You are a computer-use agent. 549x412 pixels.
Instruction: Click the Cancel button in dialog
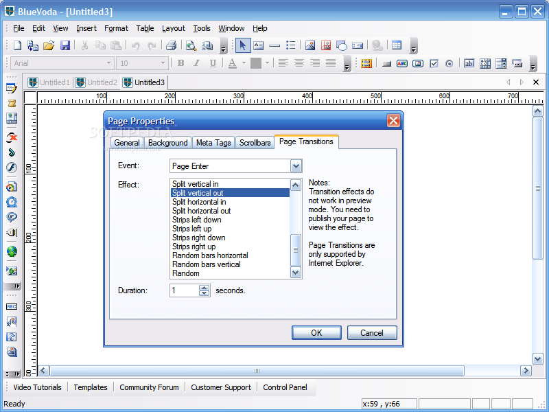(x=371, y=332)
